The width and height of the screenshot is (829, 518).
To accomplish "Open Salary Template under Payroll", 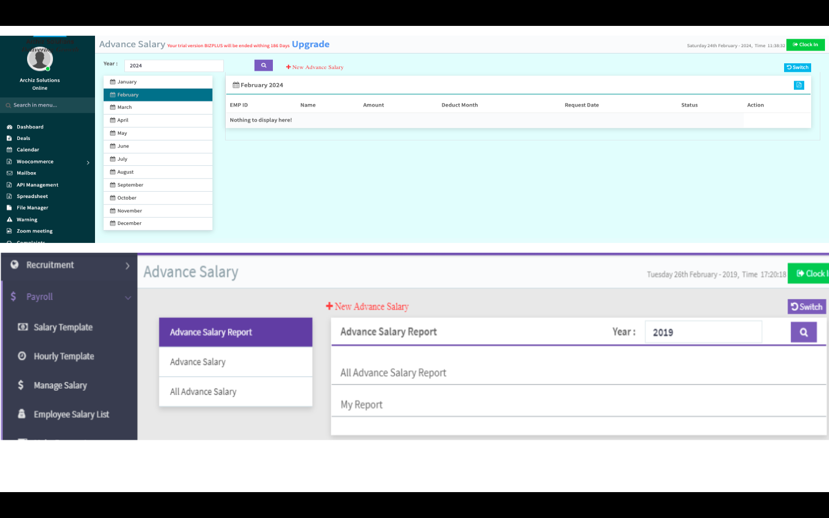I will (x=63, y=327).
